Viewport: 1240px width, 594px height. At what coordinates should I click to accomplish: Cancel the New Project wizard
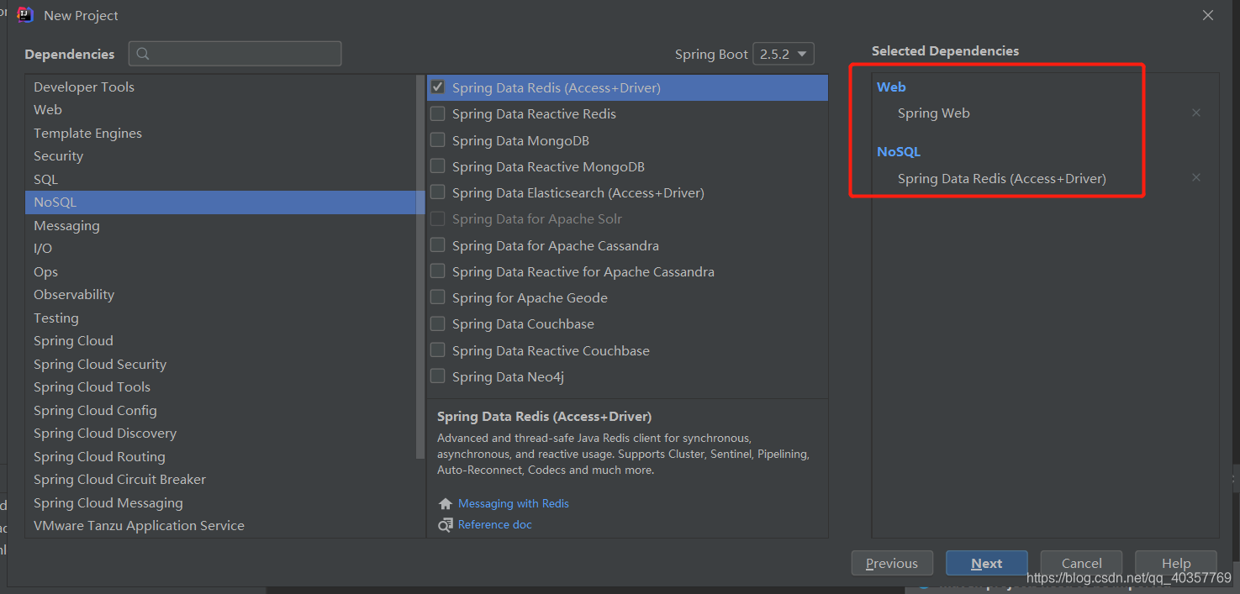1081,564
